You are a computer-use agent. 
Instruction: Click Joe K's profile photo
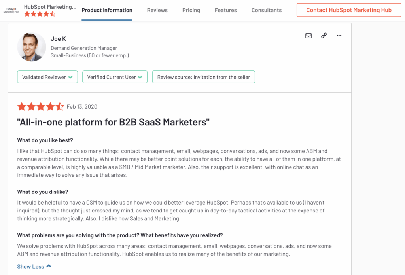tap(32, 47)
